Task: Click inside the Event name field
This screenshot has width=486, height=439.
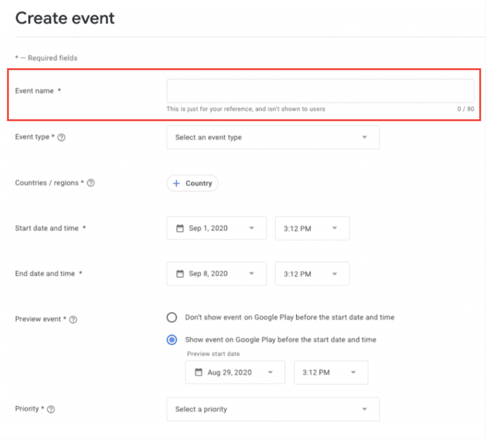Action: [320, 91]
